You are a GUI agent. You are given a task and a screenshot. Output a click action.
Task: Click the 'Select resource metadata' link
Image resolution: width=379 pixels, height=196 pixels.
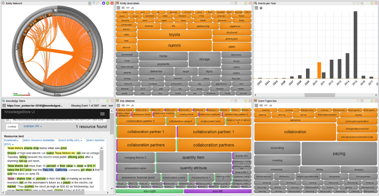coord(38,140)
